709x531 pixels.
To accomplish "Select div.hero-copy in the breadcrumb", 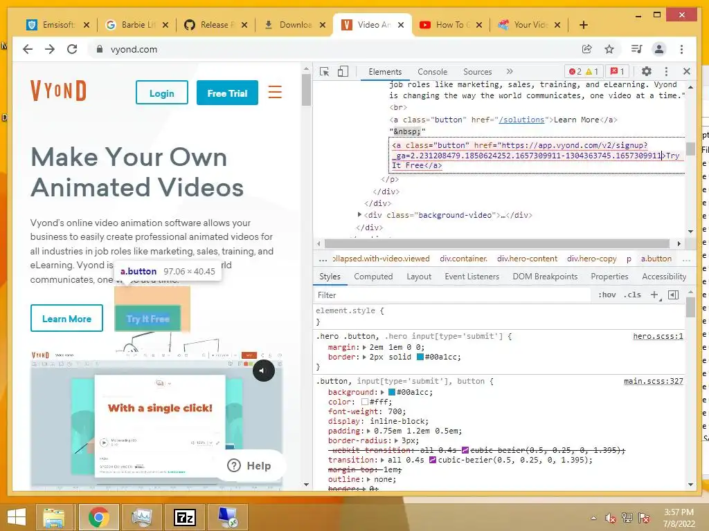I will pos(591,259).
